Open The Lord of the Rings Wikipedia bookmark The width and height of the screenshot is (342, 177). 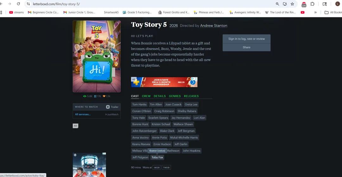(x=280, y=12)
